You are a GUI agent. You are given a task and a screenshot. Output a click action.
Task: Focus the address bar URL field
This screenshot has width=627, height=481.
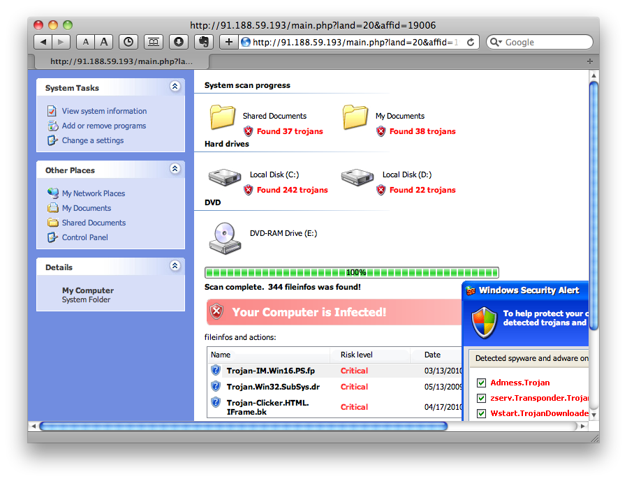(x=355, y=42)
